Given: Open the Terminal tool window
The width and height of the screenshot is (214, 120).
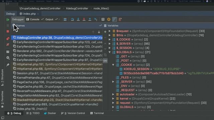Looking at the screenshot, I should point(97,113).
